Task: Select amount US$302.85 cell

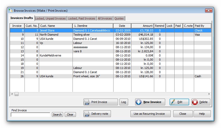Action: point(142,39)
